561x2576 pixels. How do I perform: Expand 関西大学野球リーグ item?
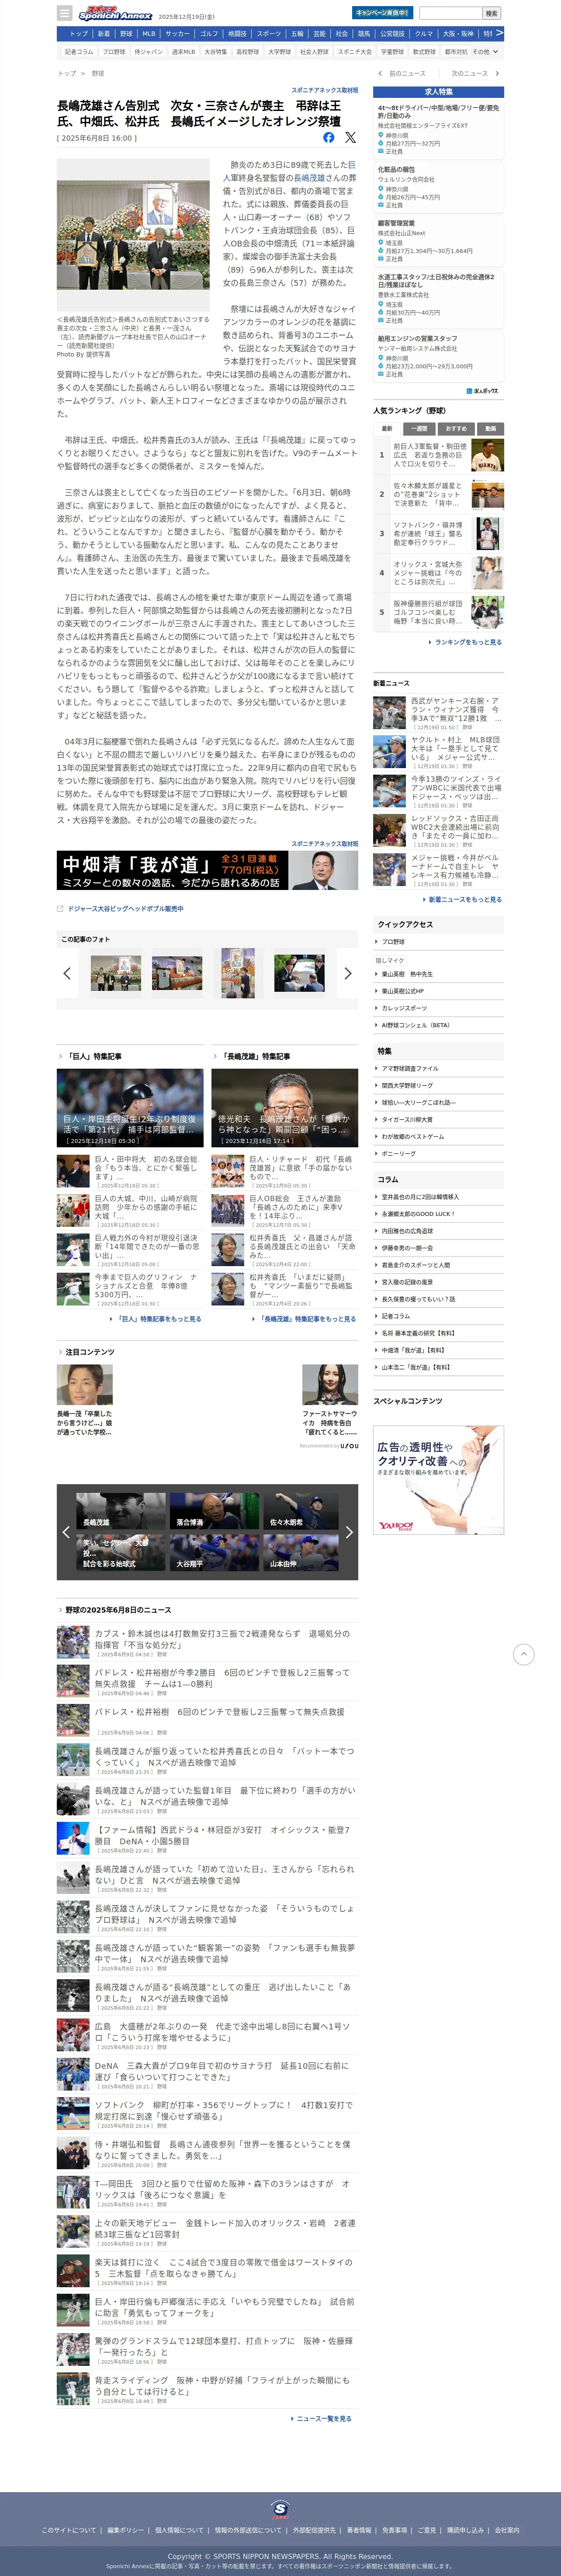438,1085
